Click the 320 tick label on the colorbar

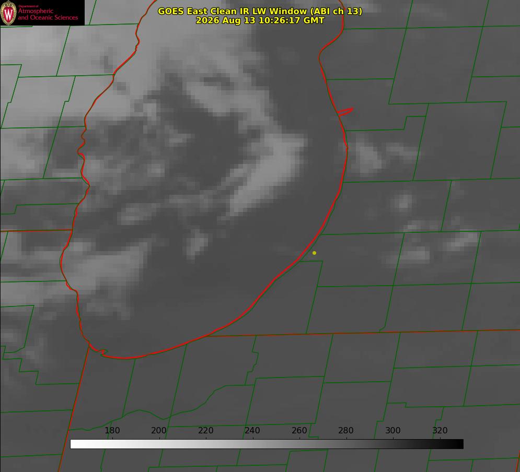440,430
